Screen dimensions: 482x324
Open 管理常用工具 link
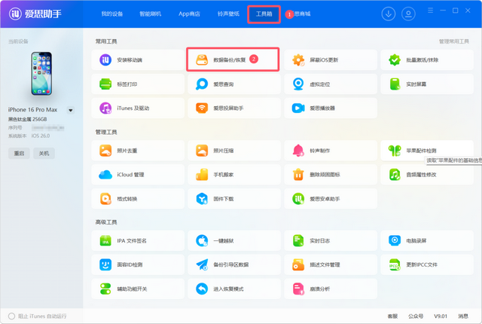point(453,41)
